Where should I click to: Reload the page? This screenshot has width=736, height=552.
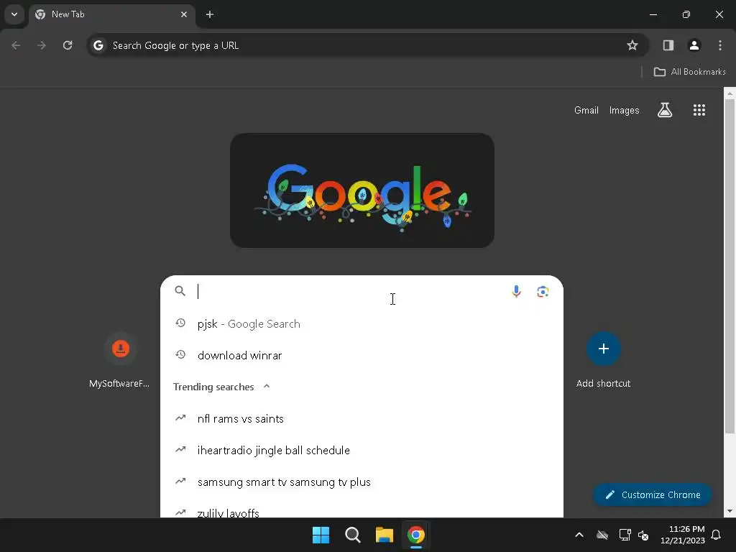[68, 45]
